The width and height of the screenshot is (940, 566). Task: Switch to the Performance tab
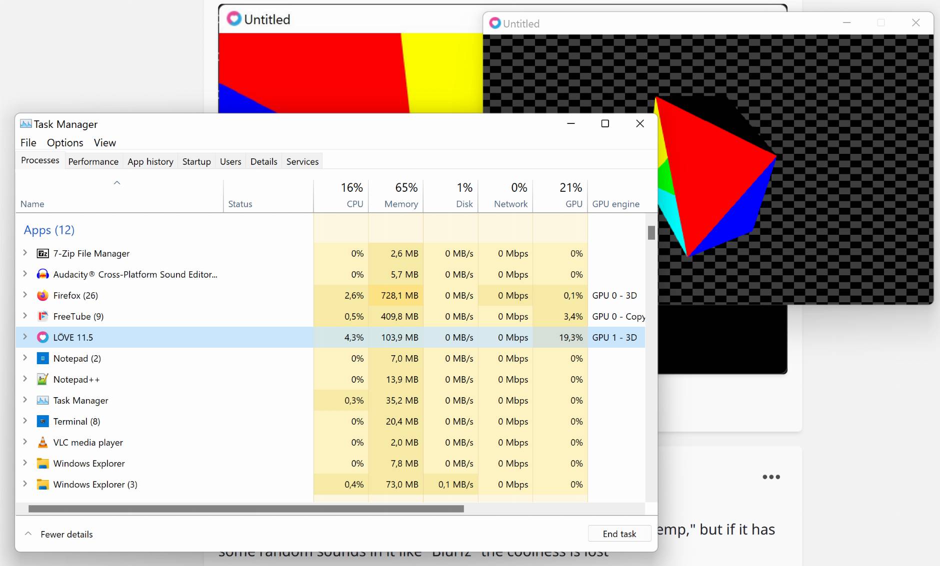click(93, 161)
